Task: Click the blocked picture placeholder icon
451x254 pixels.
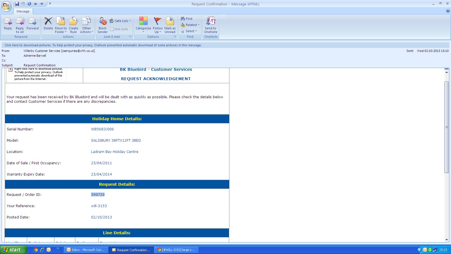Action: click(x=10, y=69)
